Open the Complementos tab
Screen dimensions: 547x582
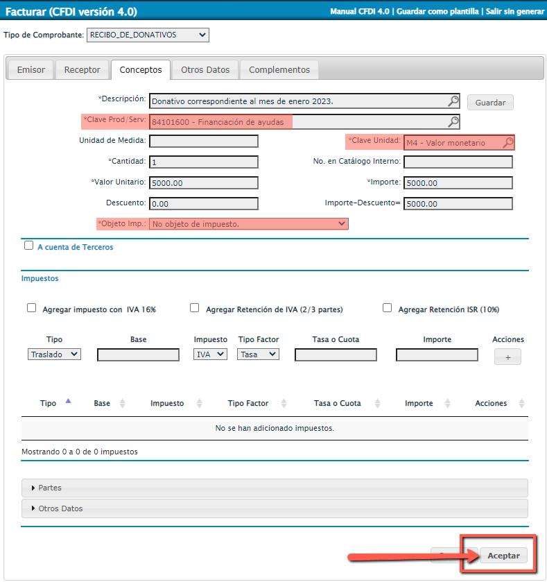tap(279, 70)
